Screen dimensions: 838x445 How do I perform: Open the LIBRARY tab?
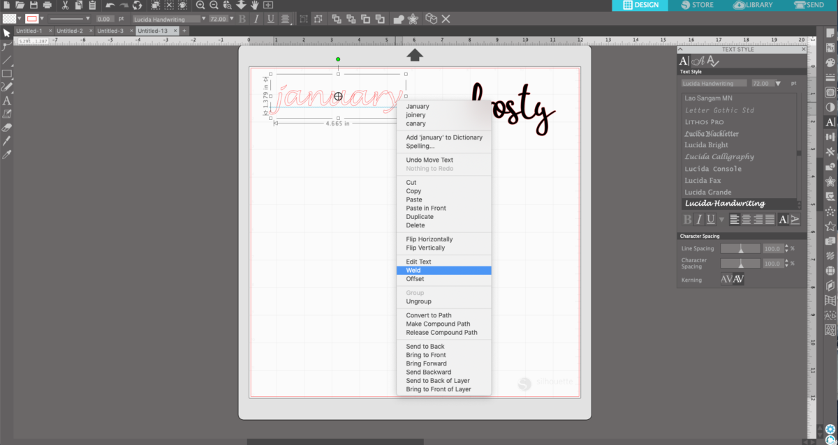click(753, 5)
